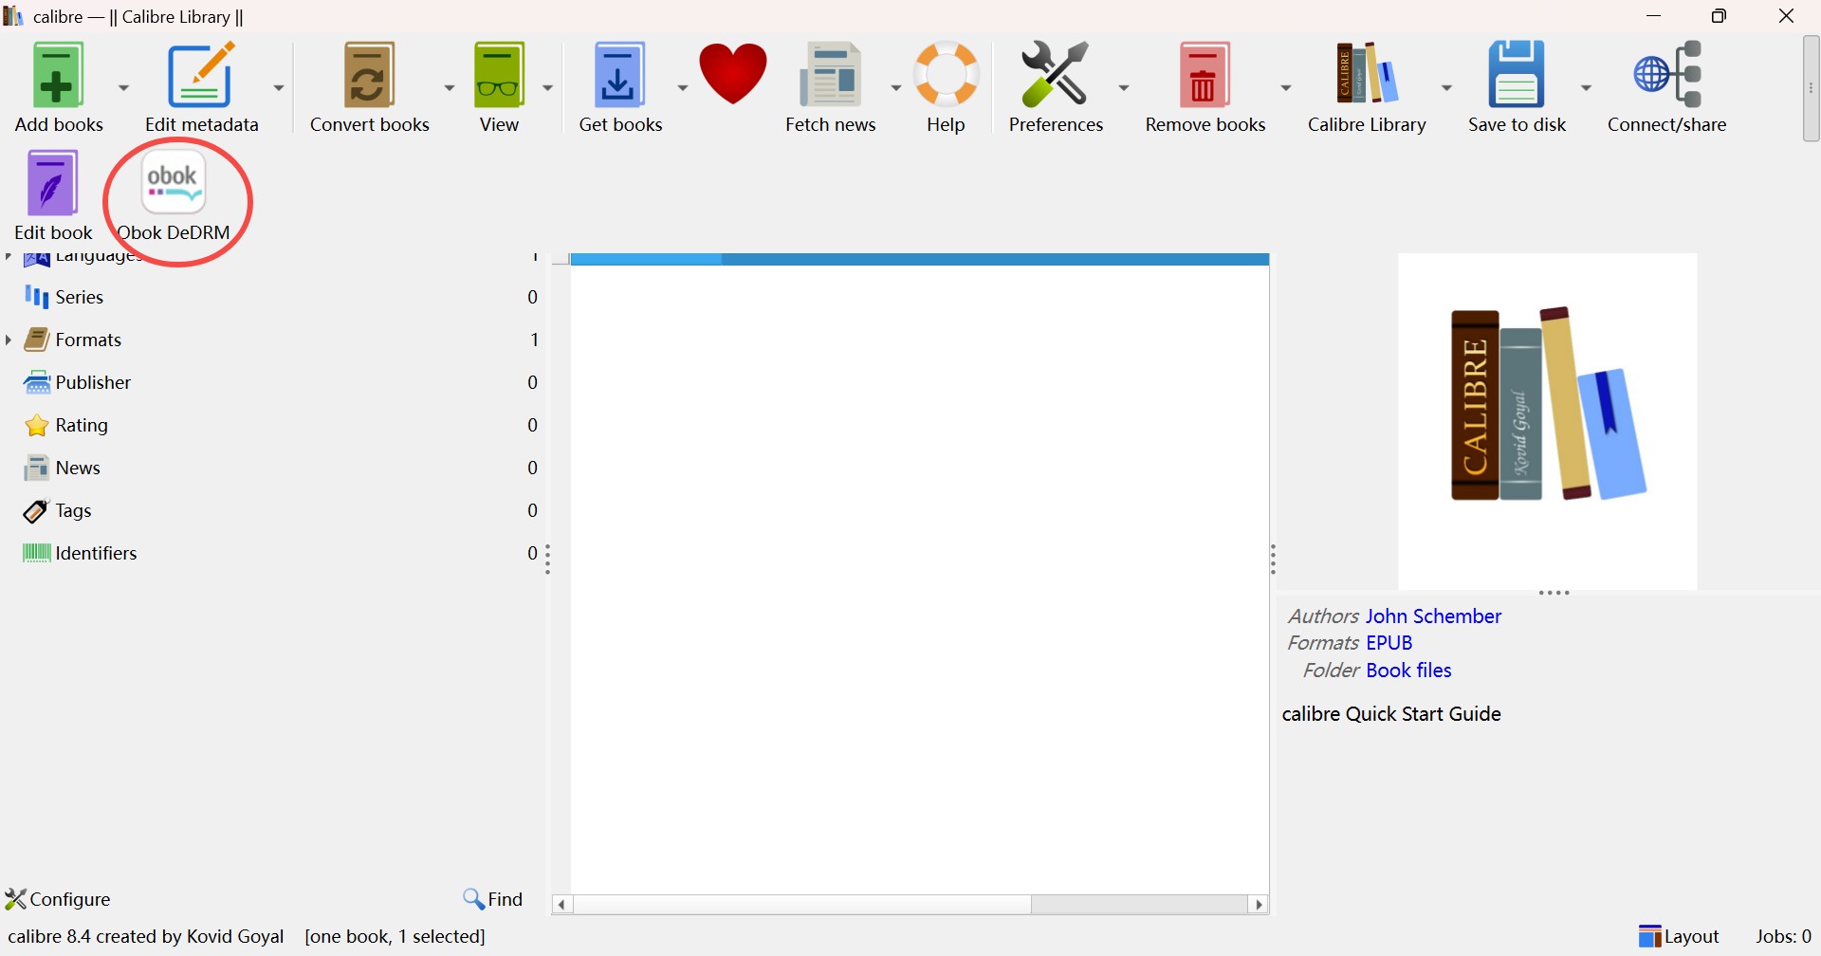Click the horizontal scrollbar left arrow
The width and height of the screenshot is (1821, 956).
562,905
